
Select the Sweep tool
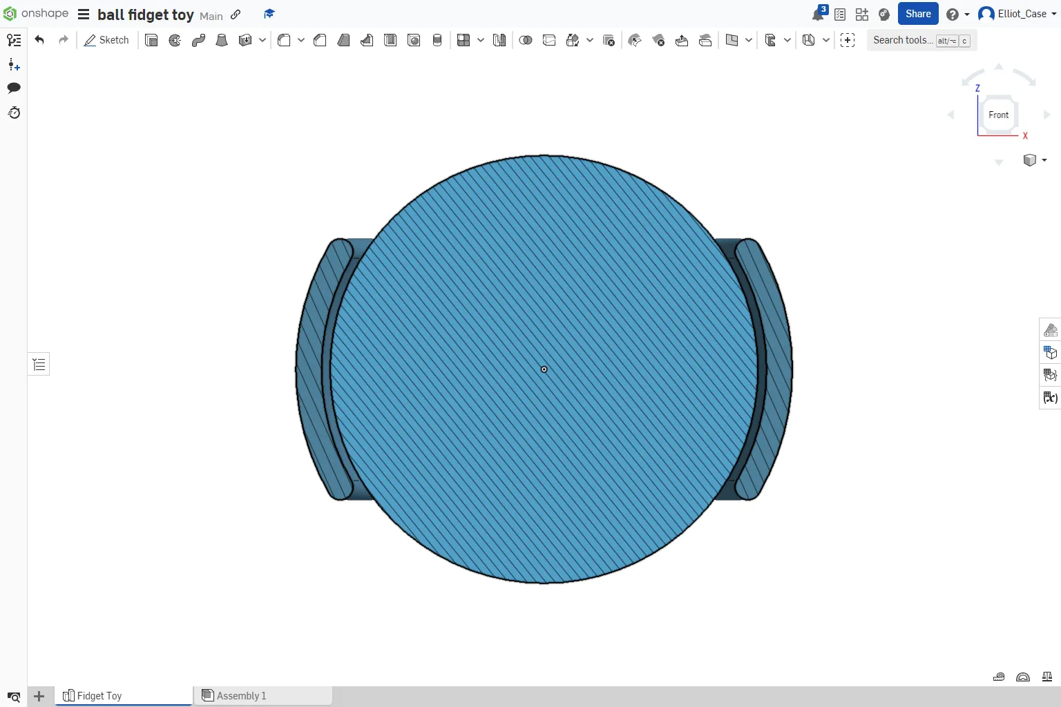(x=198, y=40)
